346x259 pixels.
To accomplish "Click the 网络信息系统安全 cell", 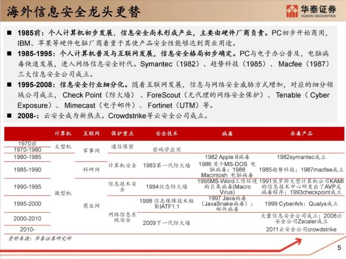I will (122, 217).
